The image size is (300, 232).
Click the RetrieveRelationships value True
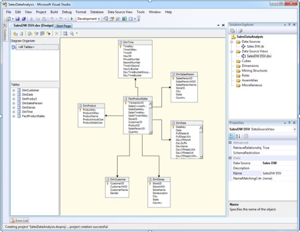point(279,148)
